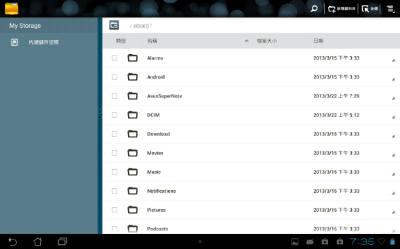Tap the 7:35 clock
Image resolution: width=400 pixels, height=249 pixels.
point(362,242)
